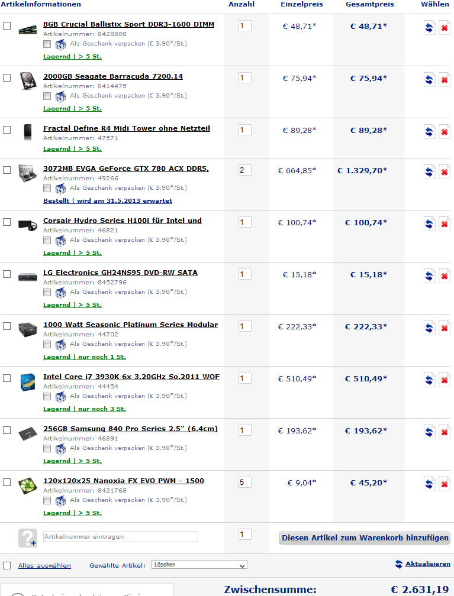Viewport: 454px width, 596px height.
Task: Remove the LG DVD-RW drive item
Action: click(x=444, y=276)
